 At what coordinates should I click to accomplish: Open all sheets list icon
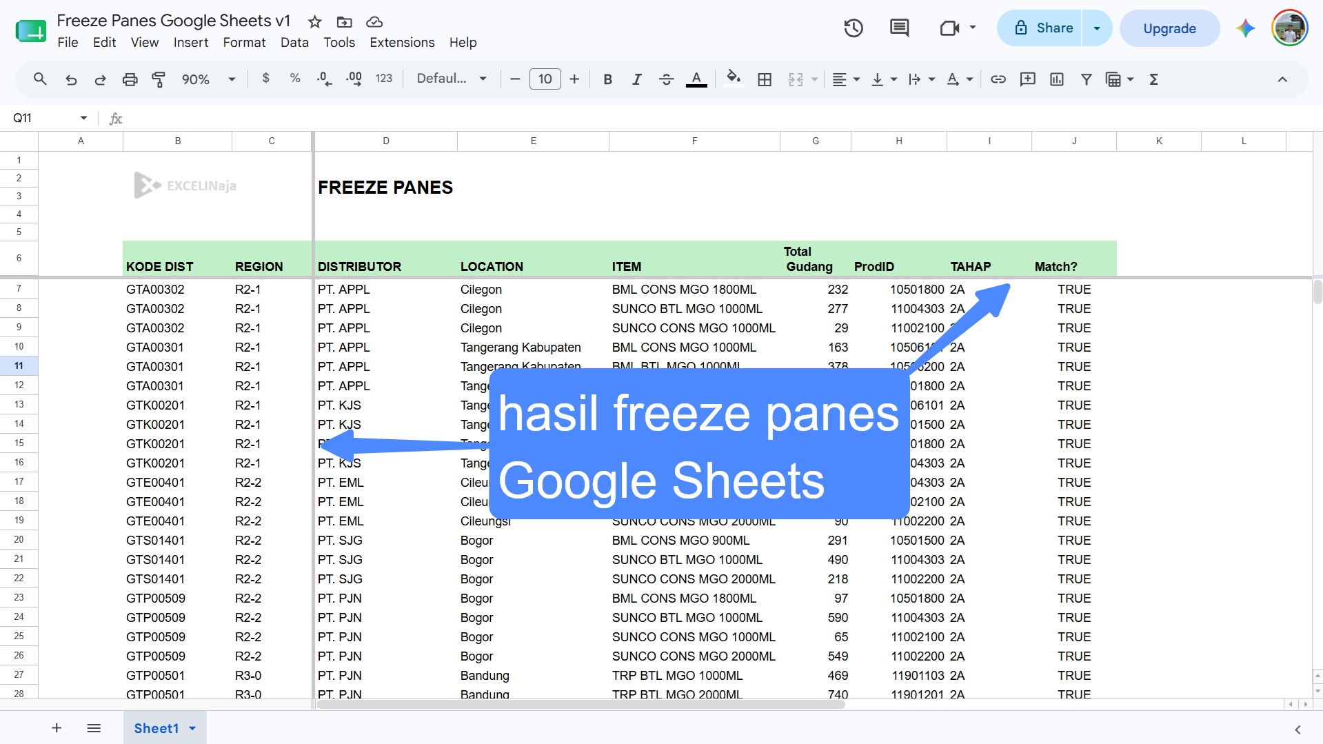point(94,728)
